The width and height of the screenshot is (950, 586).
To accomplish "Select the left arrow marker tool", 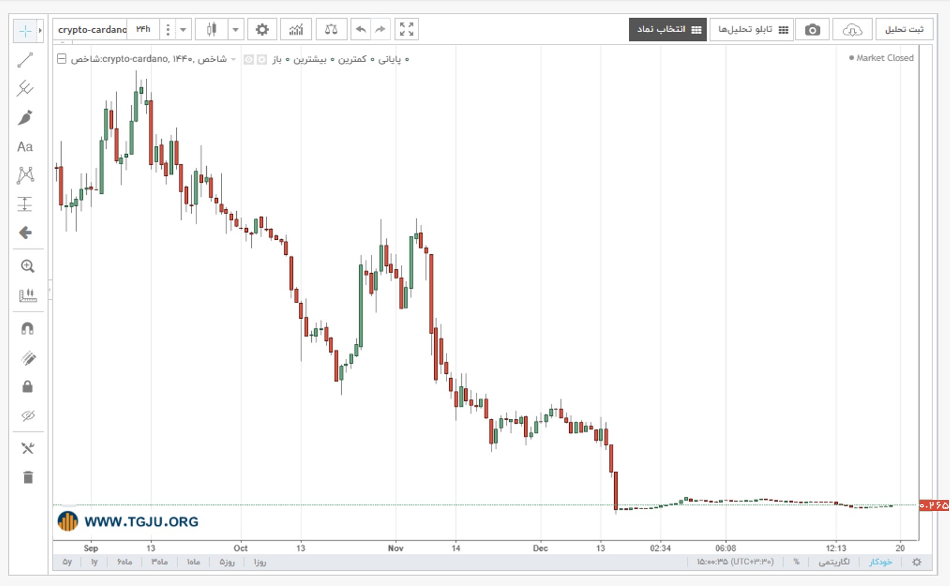I will 25,233.
